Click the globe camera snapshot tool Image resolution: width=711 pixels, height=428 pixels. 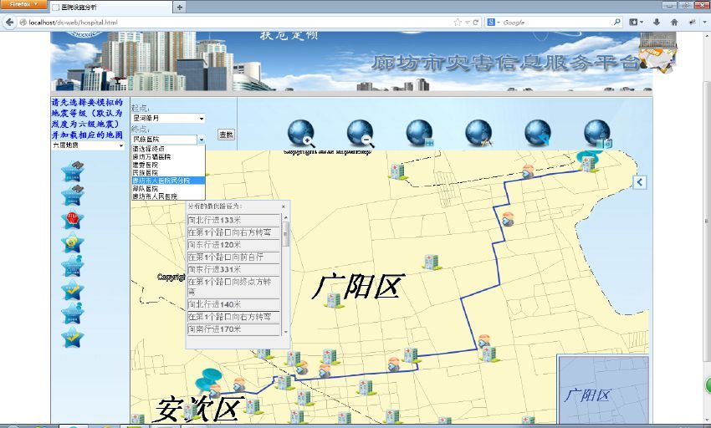tap(597, 133)
